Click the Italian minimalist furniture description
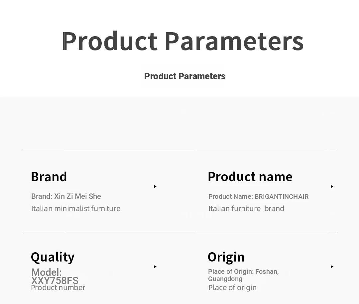Viewport: 359px width, 304px height. point(76,209)
